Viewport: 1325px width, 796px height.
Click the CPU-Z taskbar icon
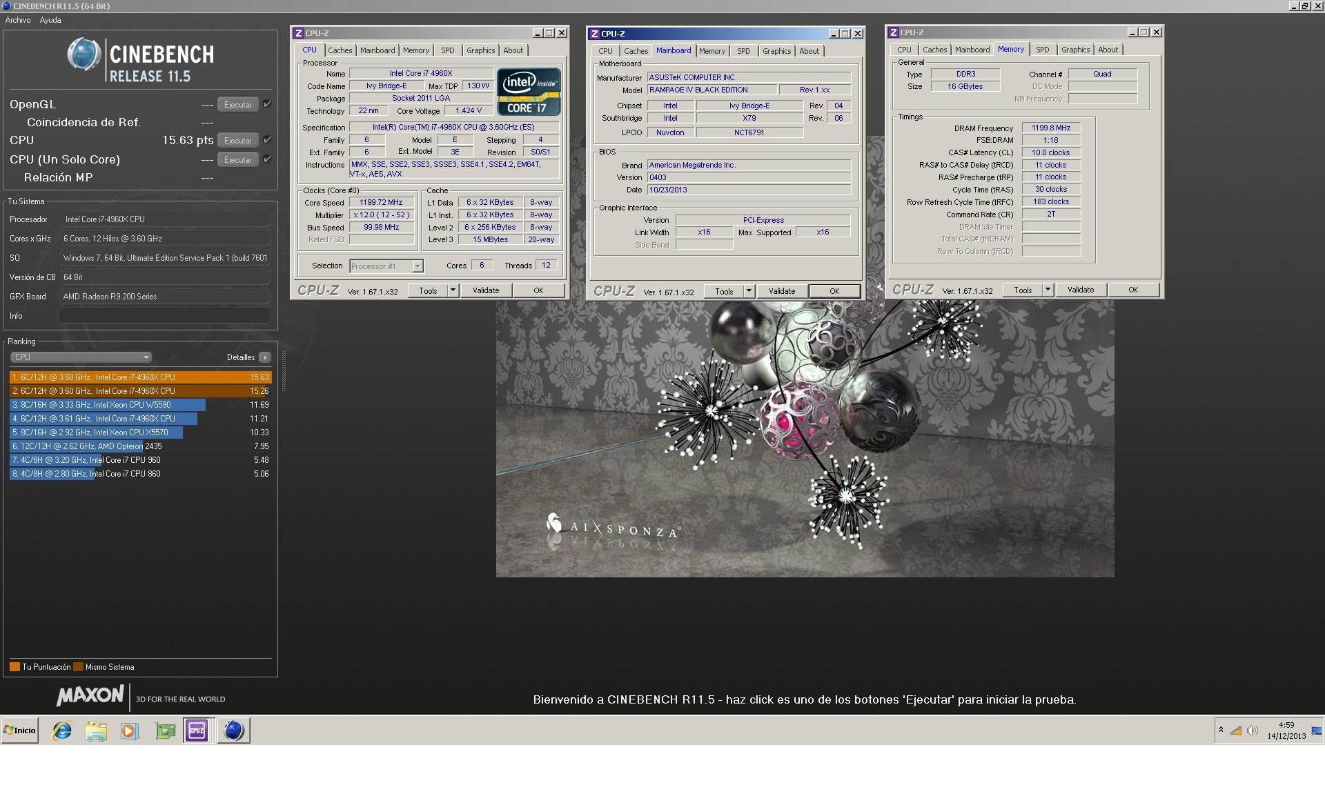[197, 730]
